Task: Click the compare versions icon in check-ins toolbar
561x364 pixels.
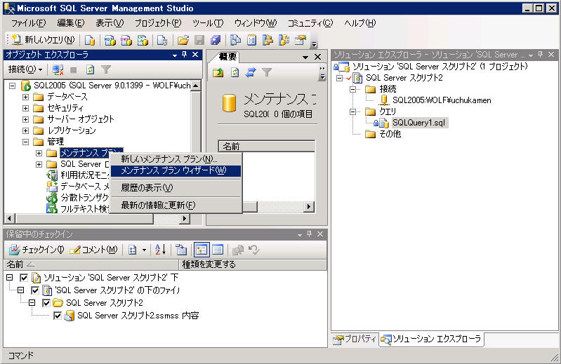Action: point(238,250)
